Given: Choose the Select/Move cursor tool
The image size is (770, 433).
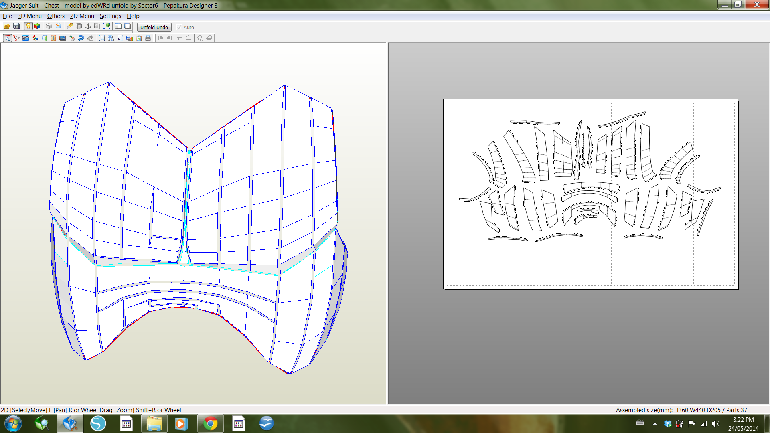Looking at the screenshot, I should point(7,38).
